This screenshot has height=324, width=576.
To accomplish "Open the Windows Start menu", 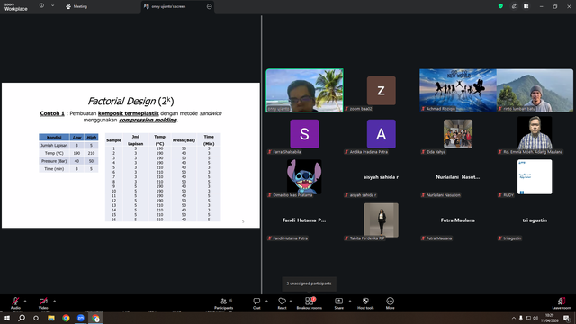I will [7, 318].
